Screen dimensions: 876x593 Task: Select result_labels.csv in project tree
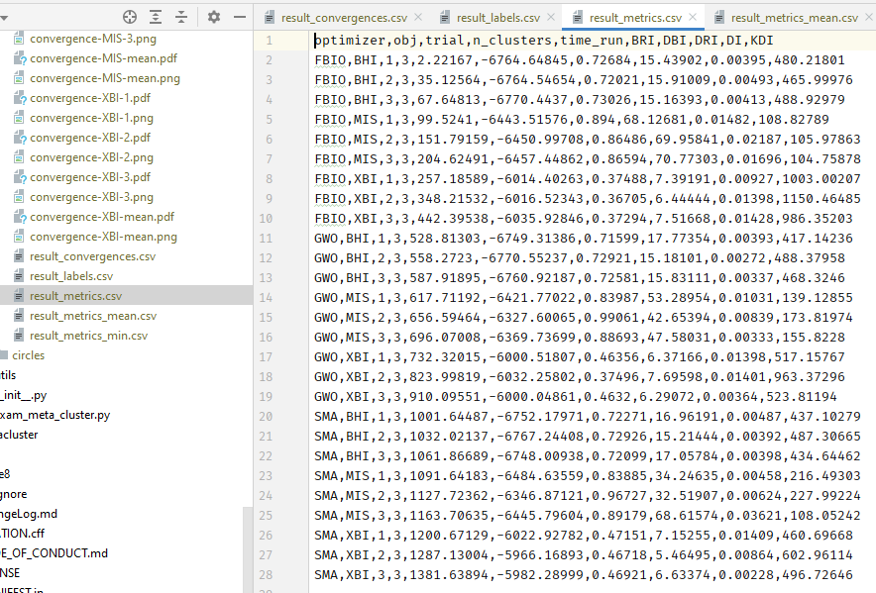tap(71, 276)
